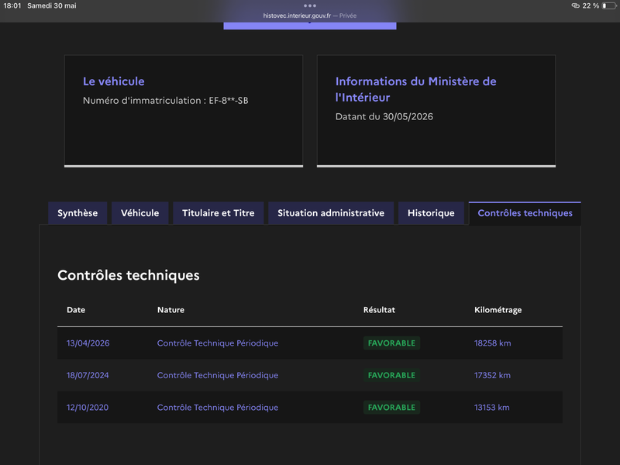Tap the histovec.interieur.gouv.fr address bar
This screenshot has width=620, height=465.
[x=309, y=15]
